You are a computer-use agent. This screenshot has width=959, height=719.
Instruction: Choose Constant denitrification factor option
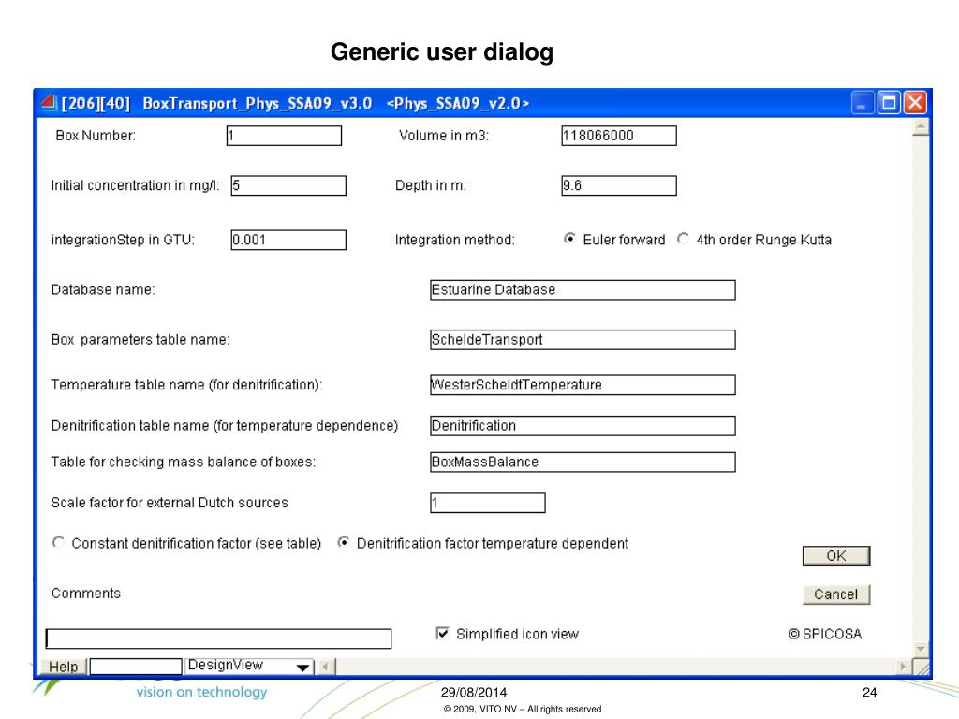click(x=58, y=543)
